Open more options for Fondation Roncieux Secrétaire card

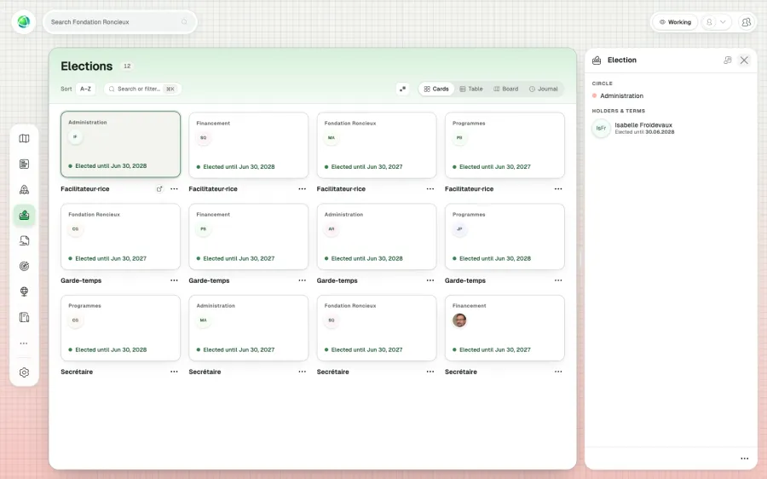pos(430,372)
